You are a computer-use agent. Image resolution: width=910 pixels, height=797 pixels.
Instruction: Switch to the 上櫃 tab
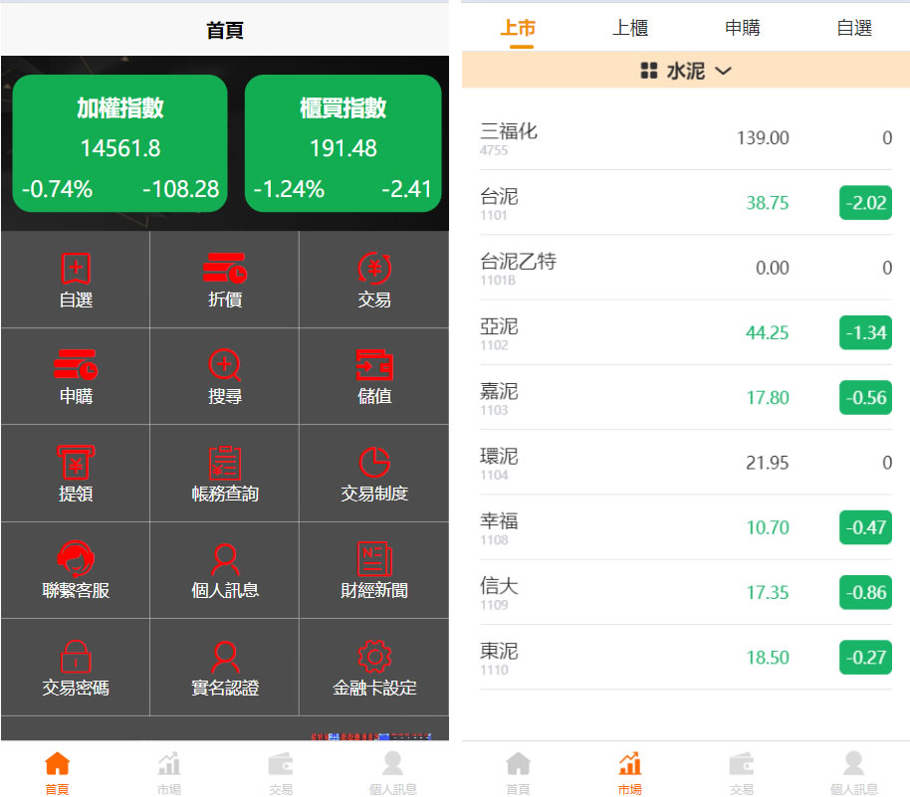[631, 28]
